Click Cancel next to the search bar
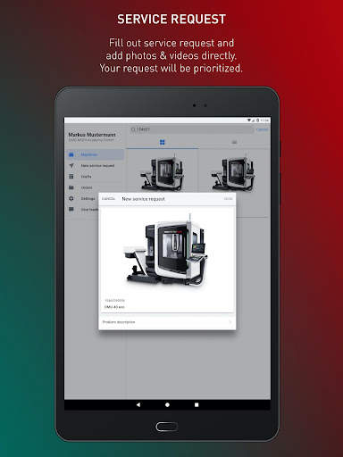This screenshot has height=457, width=343. (262, 129)
